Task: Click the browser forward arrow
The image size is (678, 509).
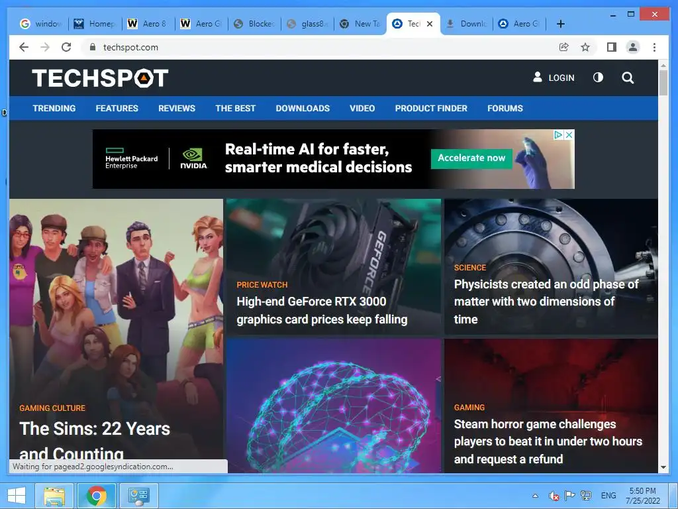Action: tap(45, 47)
